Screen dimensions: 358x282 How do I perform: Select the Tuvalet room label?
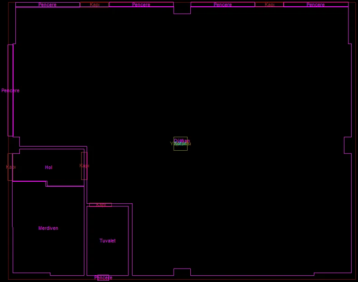click(107, 241)
